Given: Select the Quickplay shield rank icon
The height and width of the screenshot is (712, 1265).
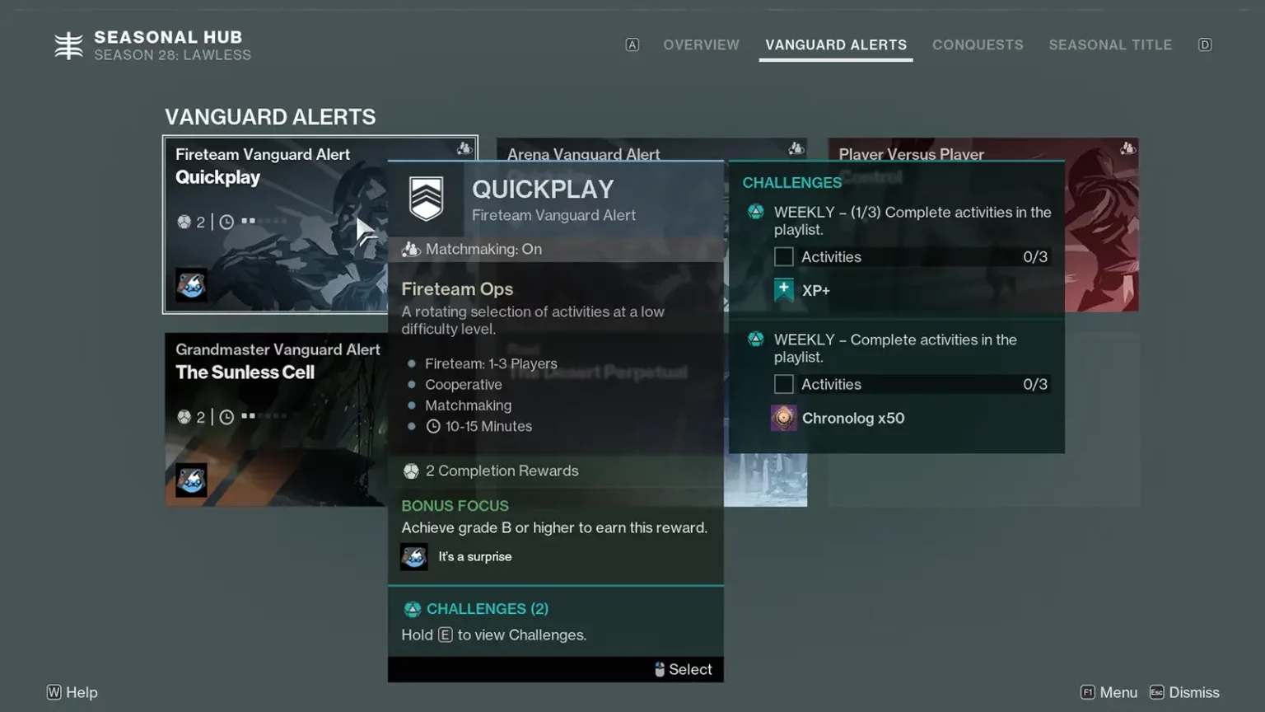Looking at the screenshot, I should click(x=425, y=200).
